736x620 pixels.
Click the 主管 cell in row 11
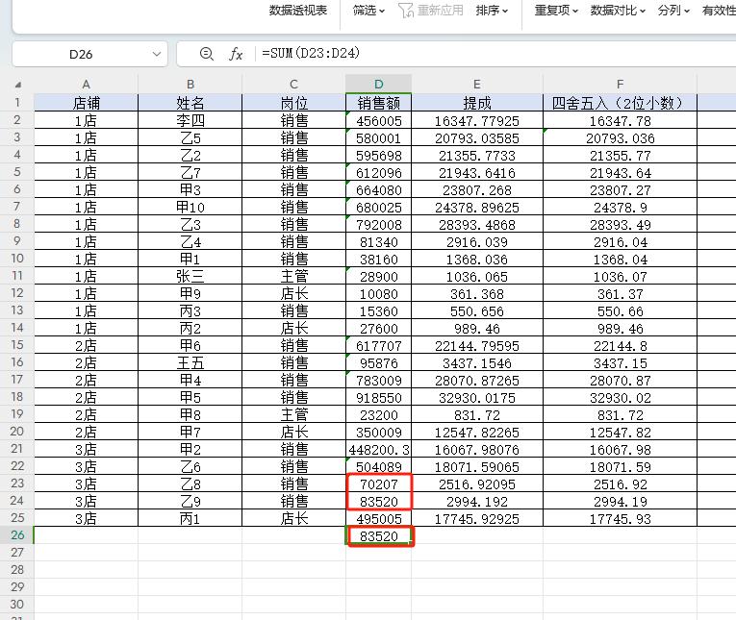coord(293,277)
